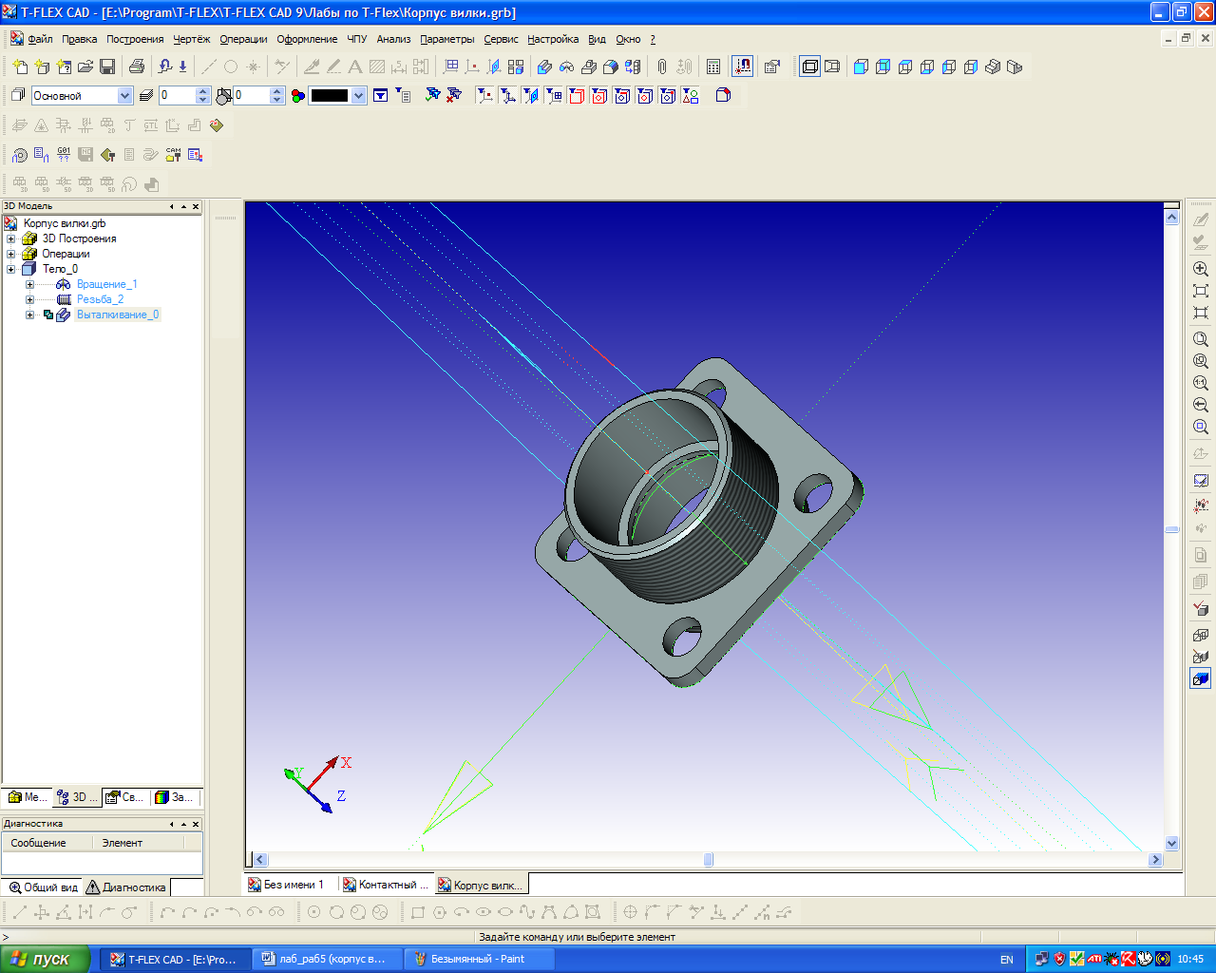Expand the Вращение_1 tree node
The width and height of the screenshot is (1216, 973).
(29, 284)
